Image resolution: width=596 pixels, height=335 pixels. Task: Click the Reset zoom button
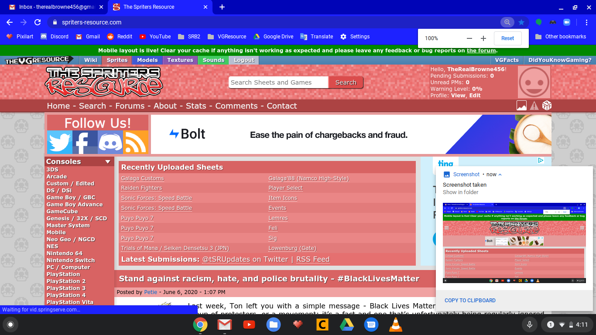(x=507, y=38)
